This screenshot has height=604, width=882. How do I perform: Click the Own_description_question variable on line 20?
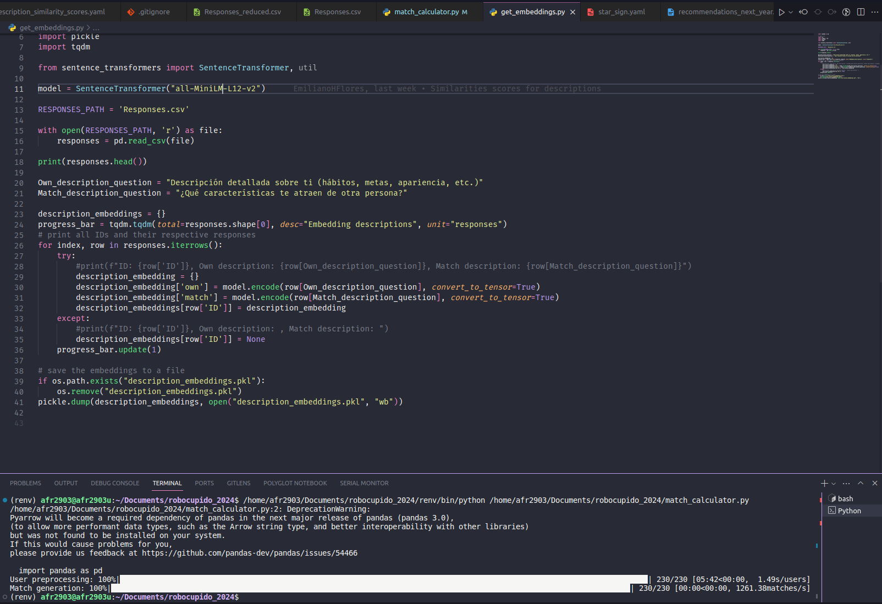click(95, 182)
